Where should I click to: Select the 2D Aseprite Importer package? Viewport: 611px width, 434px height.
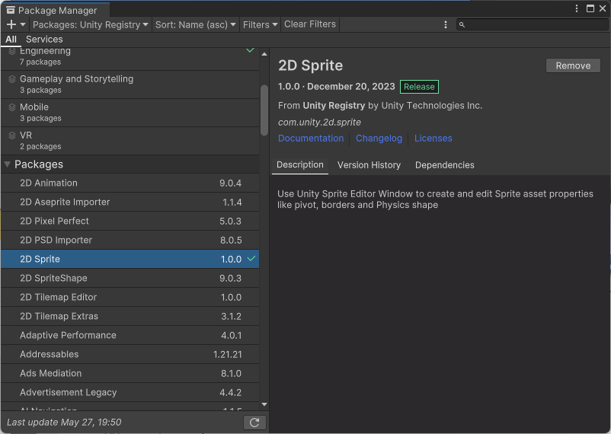[x=130, y=203]
